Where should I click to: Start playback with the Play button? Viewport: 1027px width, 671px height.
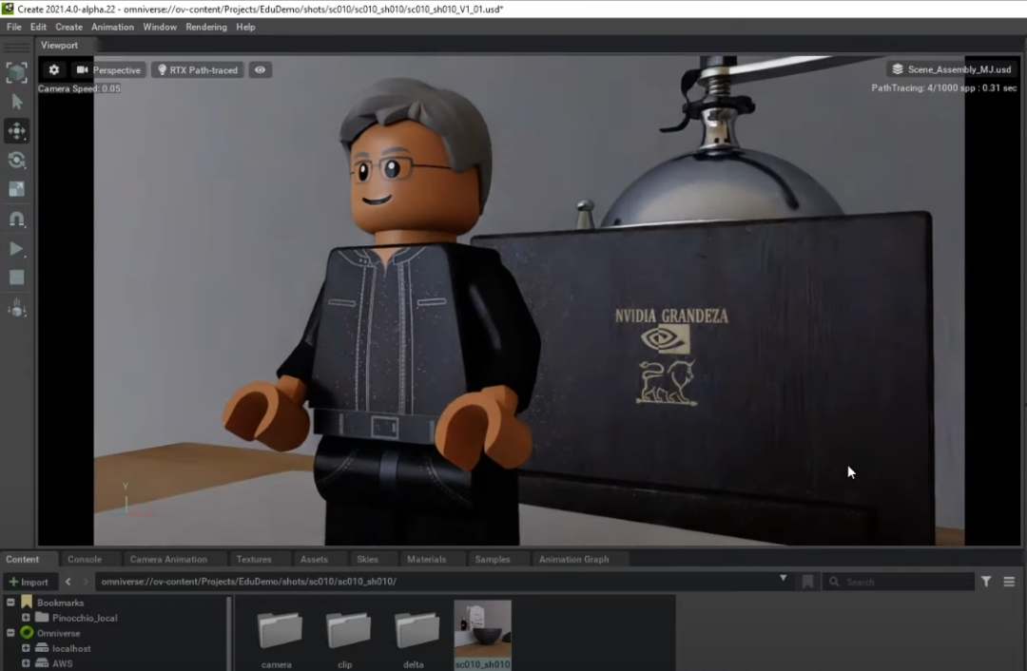[16, 248]
